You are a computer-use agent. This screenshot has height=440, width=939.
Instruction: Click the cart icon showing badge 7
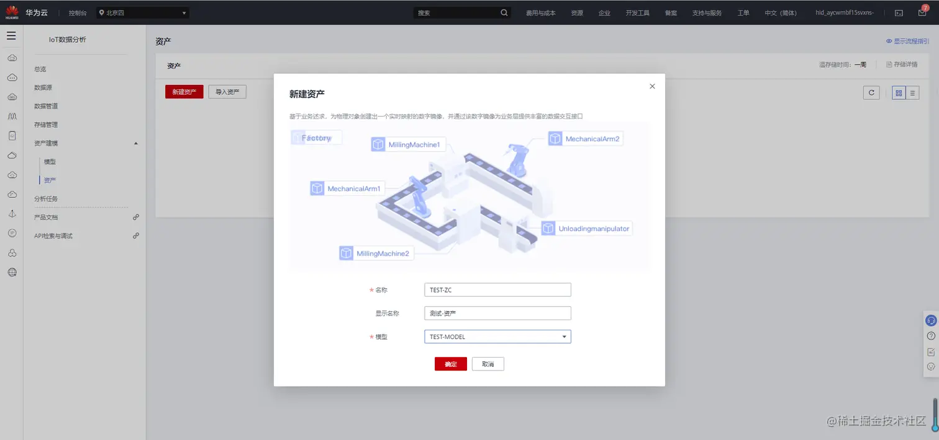coord(922,12)
